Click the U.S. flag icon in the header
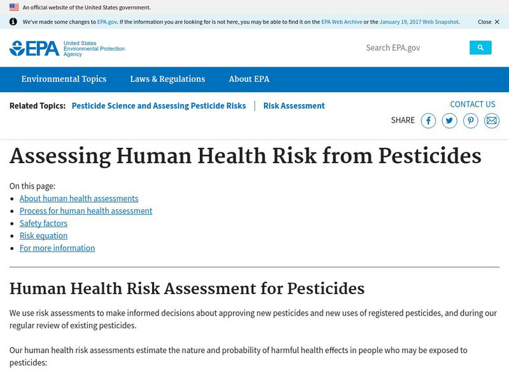509x369 pixels. pyautogui.click(x=14, y=8)
